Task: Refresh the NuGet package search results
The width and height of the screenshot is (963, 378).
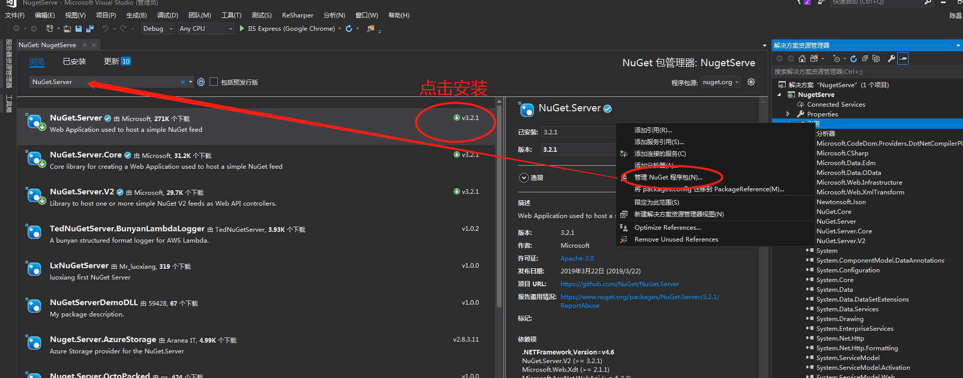Action: (201, 82)
